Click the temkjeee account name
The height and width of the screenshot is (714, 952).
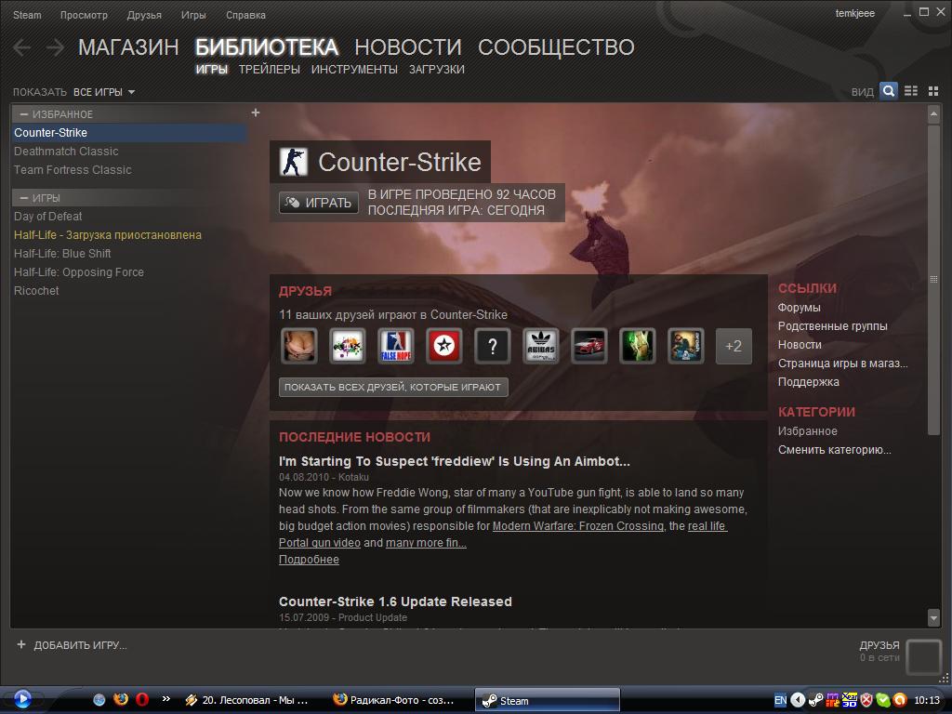(855, 13)
